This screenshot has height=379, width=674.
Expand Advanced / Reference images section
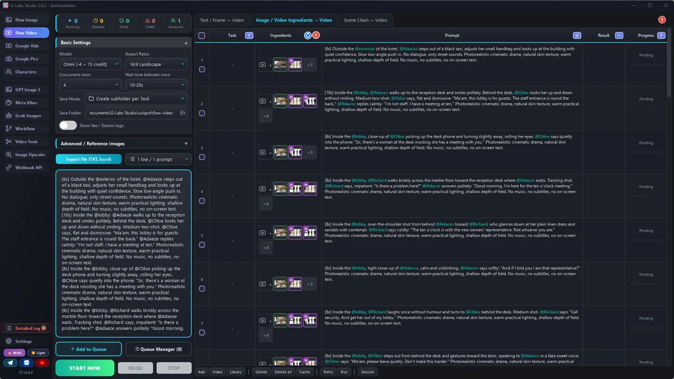click(123, 143)
